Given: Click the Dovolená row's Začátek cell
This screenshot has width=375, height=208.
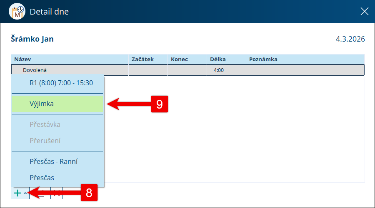Looking at the screenshot, I should coord(148,70).
